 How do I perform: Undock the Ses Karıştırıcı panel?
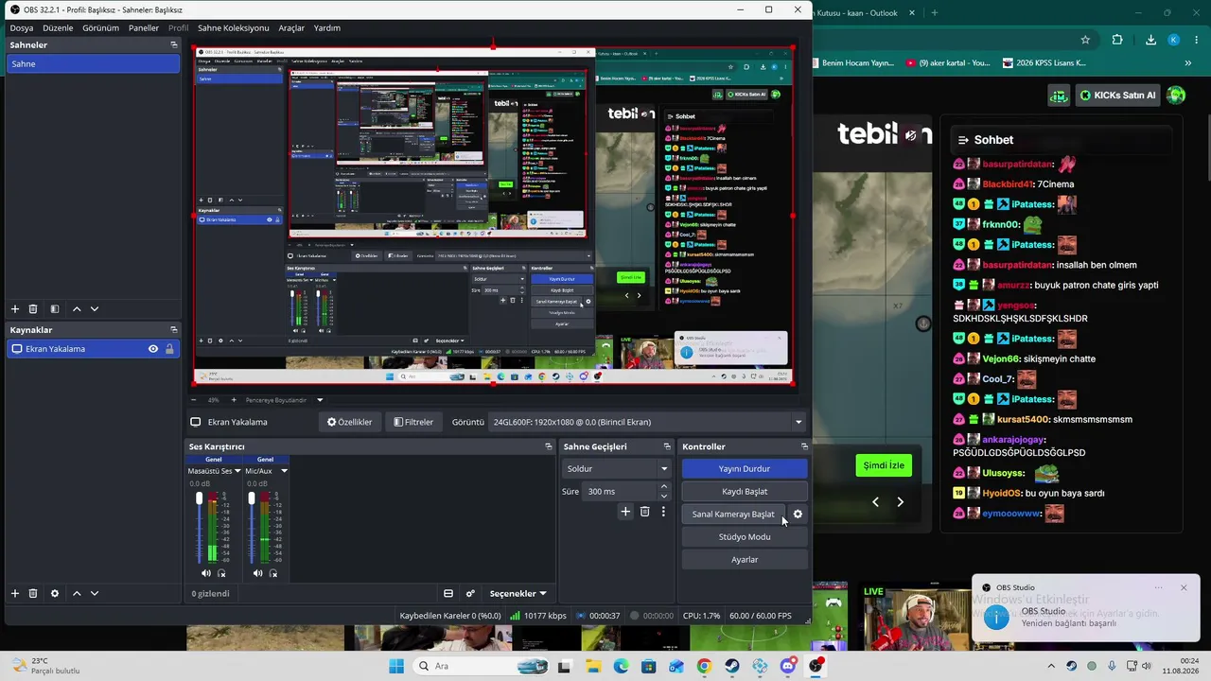click(548, 446)
